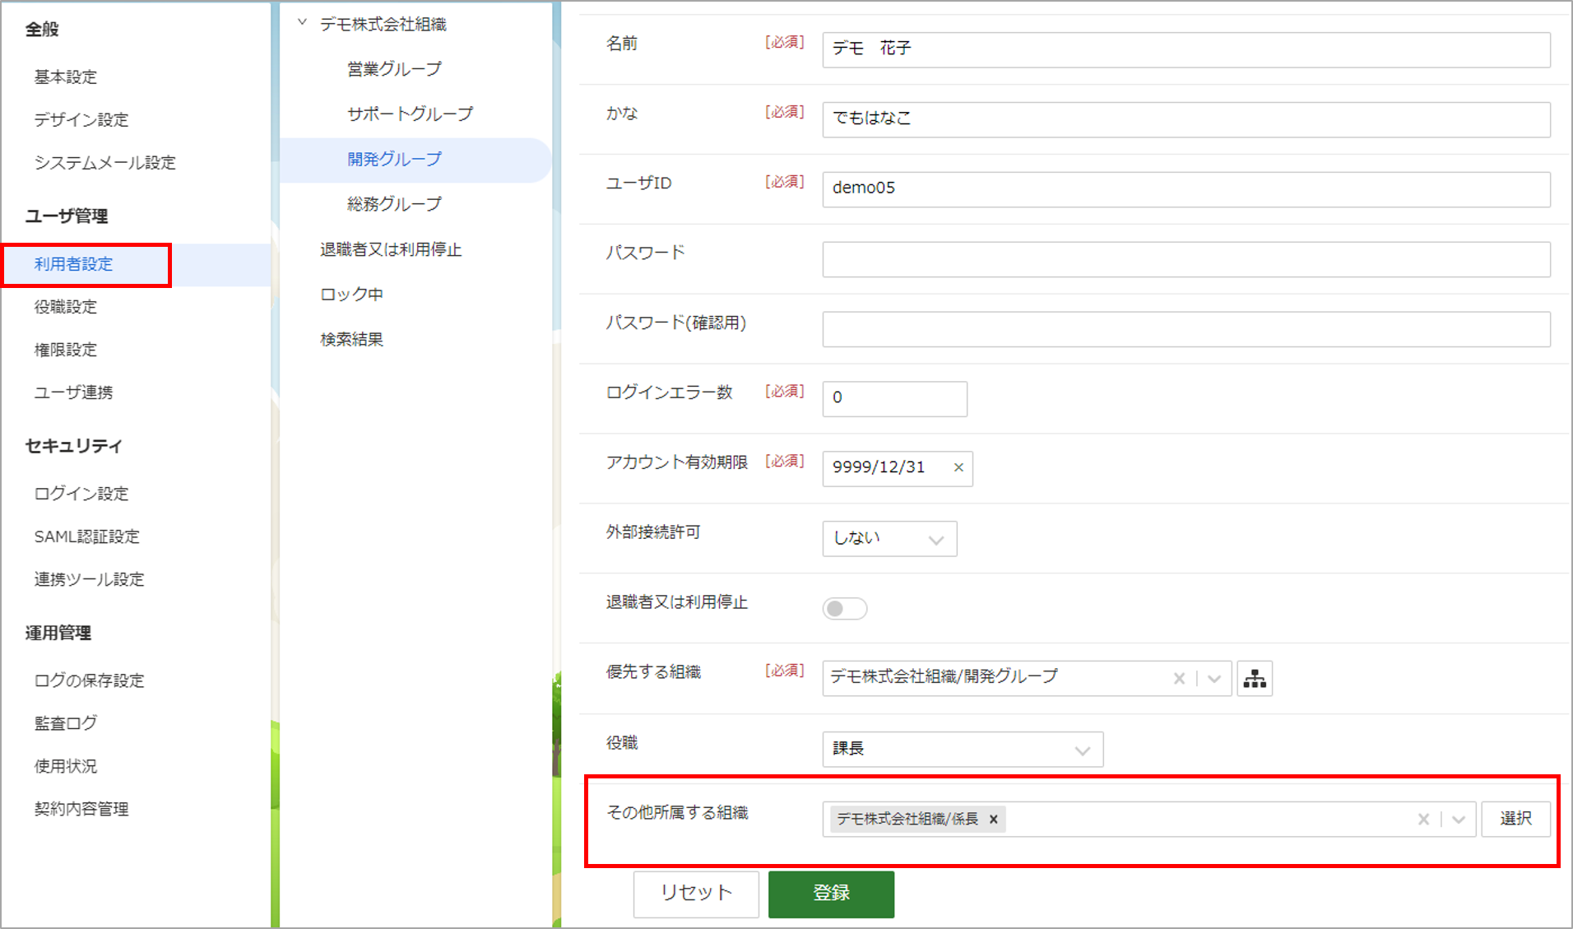Open ログの保存設定 in the sidebar
Viewport: 1573px width, 929px height.
pos(90,680)
